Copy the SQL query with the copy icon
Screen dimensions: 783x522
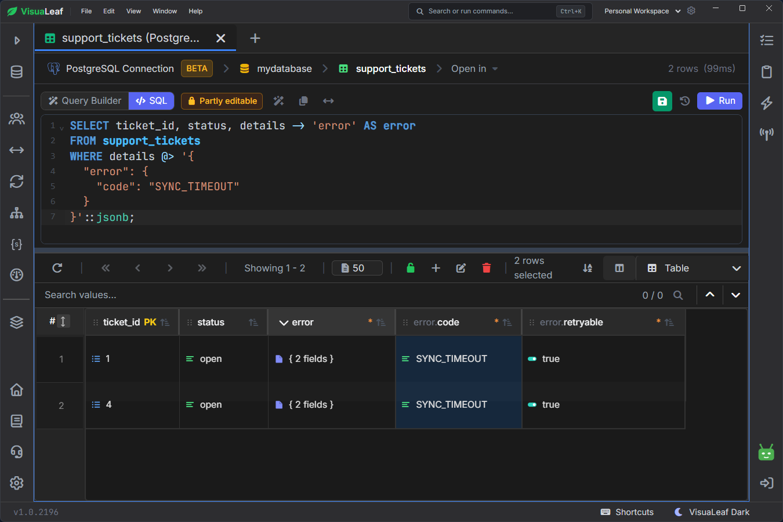[x=303, y=101]
